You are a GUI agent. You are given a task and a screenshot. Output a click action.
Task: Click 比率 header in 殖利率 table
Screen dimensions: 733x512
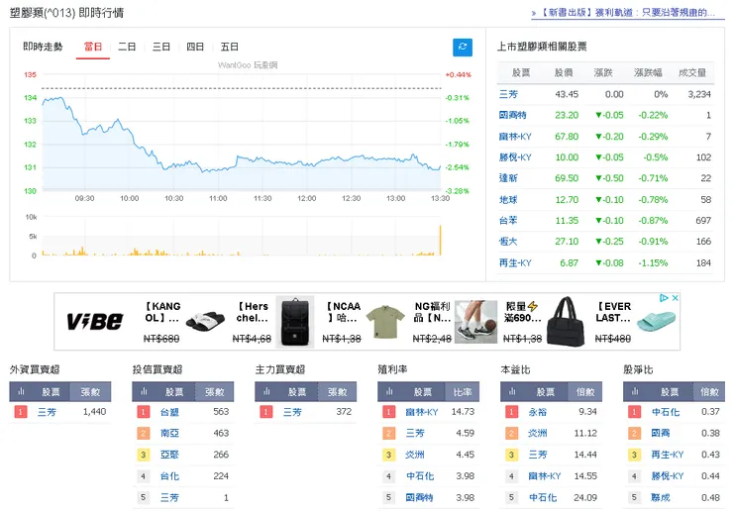click(x=463, y=392)
